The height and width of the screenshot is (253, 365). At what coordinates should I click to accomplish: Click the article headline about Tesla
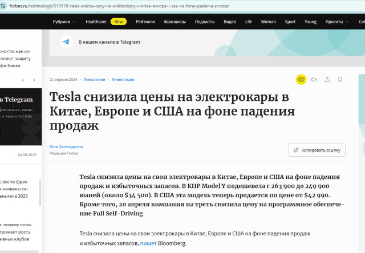tap(172, 111)
